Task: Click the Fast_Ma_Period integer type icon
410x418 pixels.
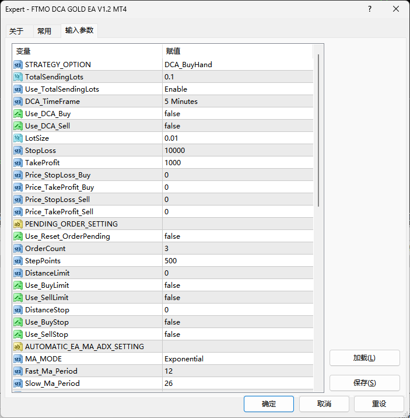Action: point(18,371)
